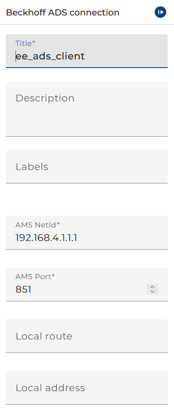Place cursor at end of ee_ads_client text
Viewport: 174px width, 409px height.
pos(85,56)
